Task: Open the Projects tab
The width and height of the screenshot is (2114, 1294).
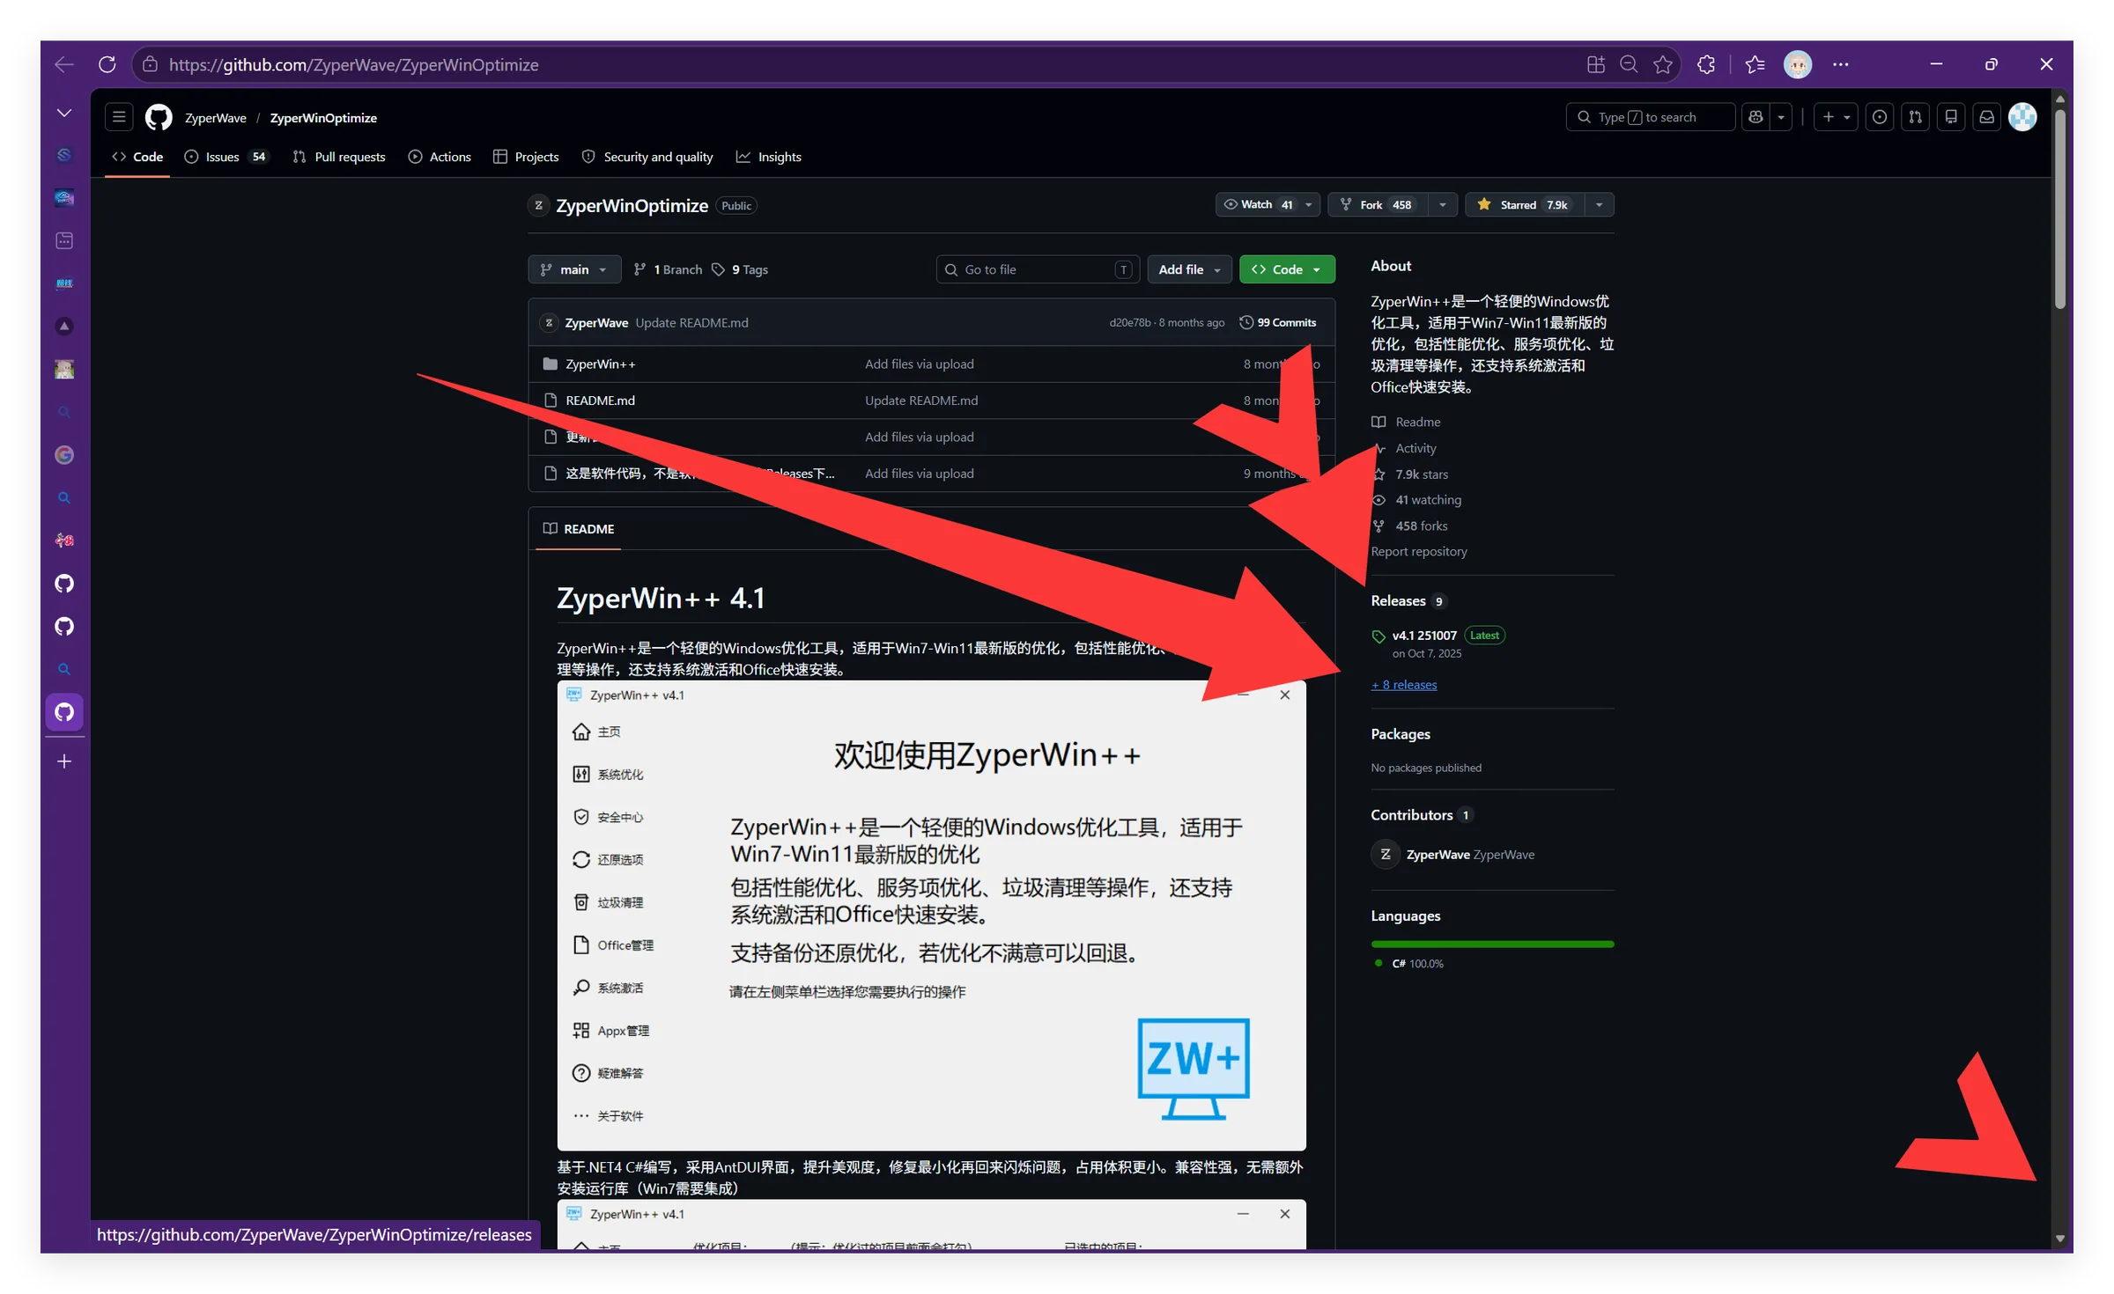Action: 526,157
